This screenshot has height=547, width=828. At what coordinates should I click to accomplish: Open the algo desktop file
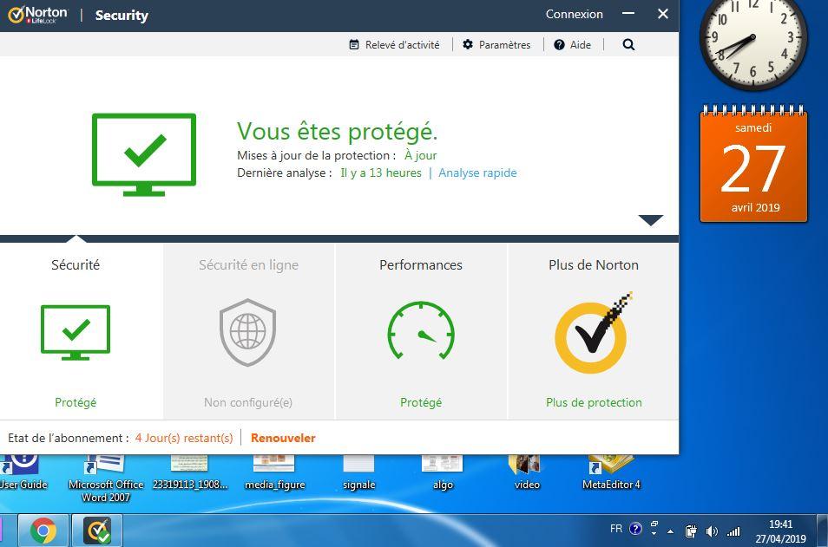click(x=443, y=472)
